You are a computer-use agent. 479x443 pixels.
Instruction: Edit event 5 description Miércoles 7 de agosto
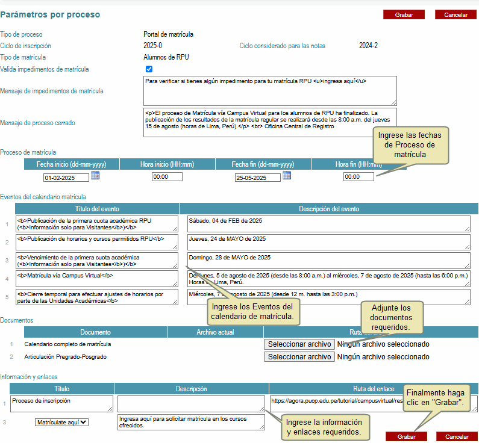[x=329, y=297]
